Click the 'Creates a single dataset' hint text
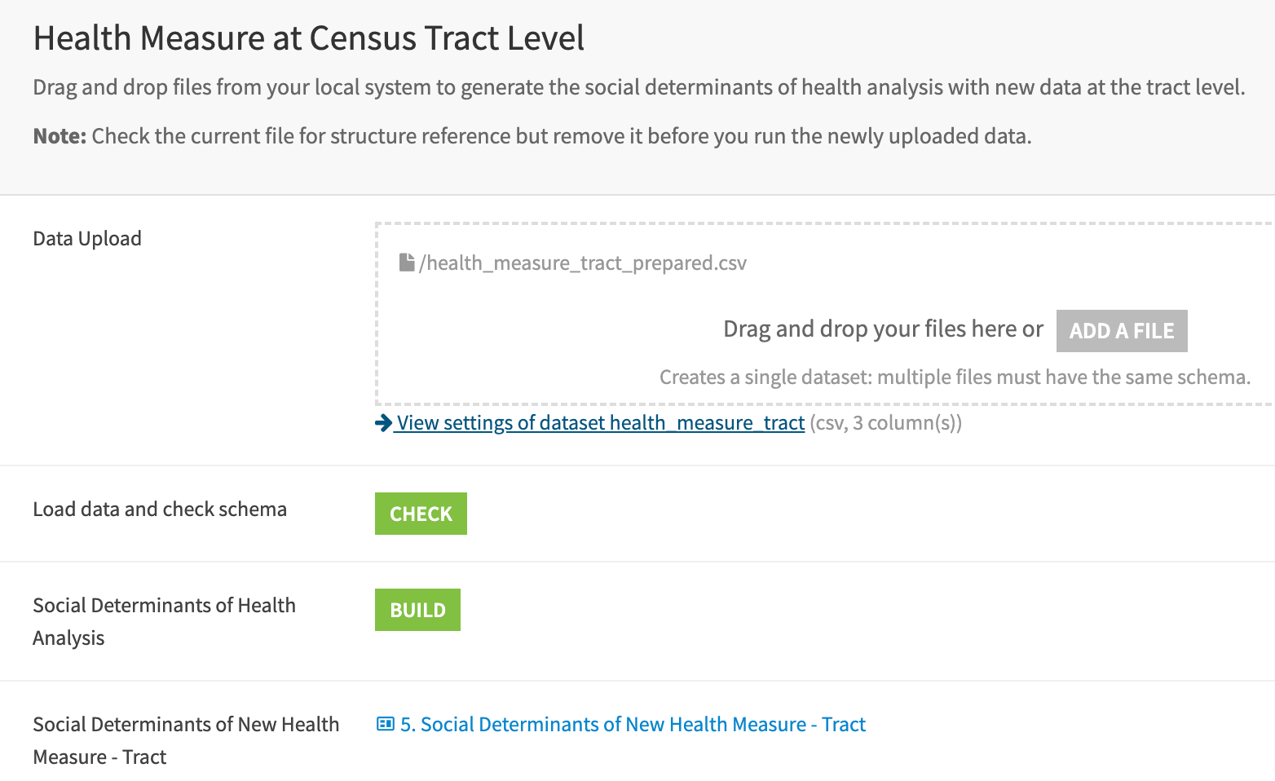Screen dimensions: 1275x781 click(x=955, y=377)
